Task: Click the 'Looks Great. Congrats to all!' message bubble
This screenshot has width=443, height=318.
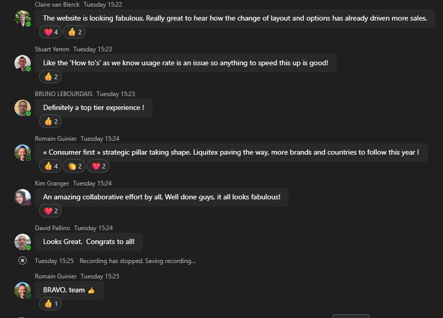Action: click(89, 241)
